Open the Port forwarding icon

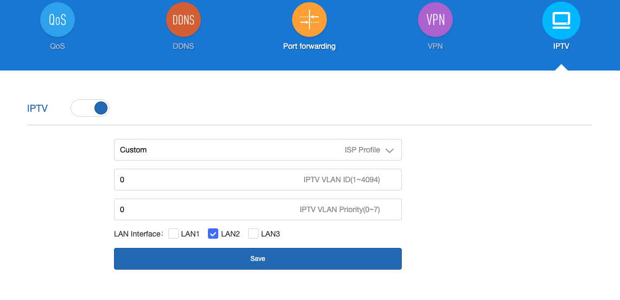[309, 20]
